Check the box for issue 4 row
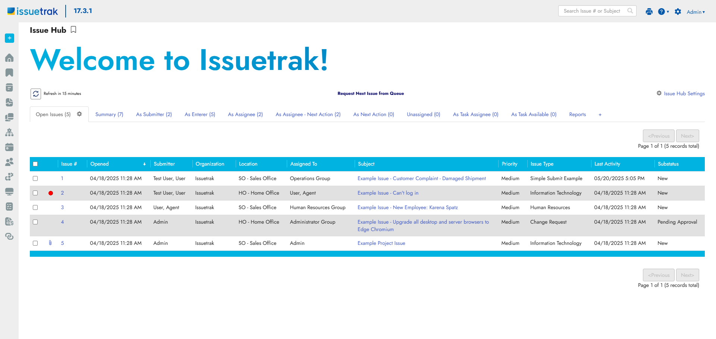The image size is (716, 339). [35, 222]
